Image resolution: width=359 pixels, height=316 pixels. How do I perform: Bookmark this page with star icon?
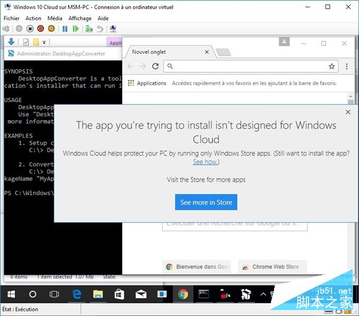331,66
